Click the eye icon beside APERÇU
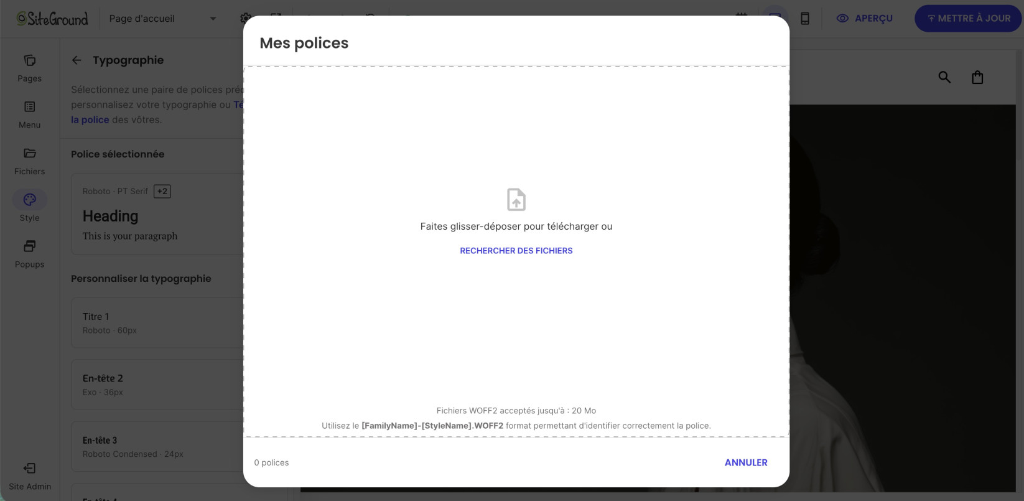 point(842,19)
